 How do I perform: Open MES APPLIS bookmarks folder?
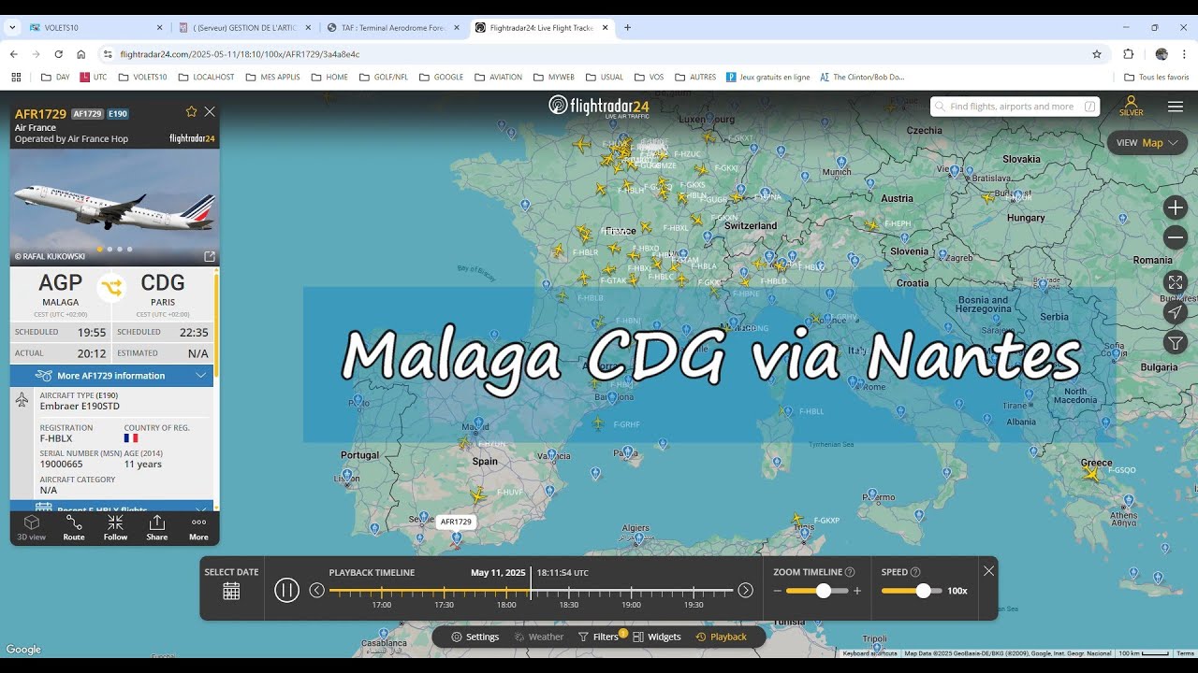[272, 77]
